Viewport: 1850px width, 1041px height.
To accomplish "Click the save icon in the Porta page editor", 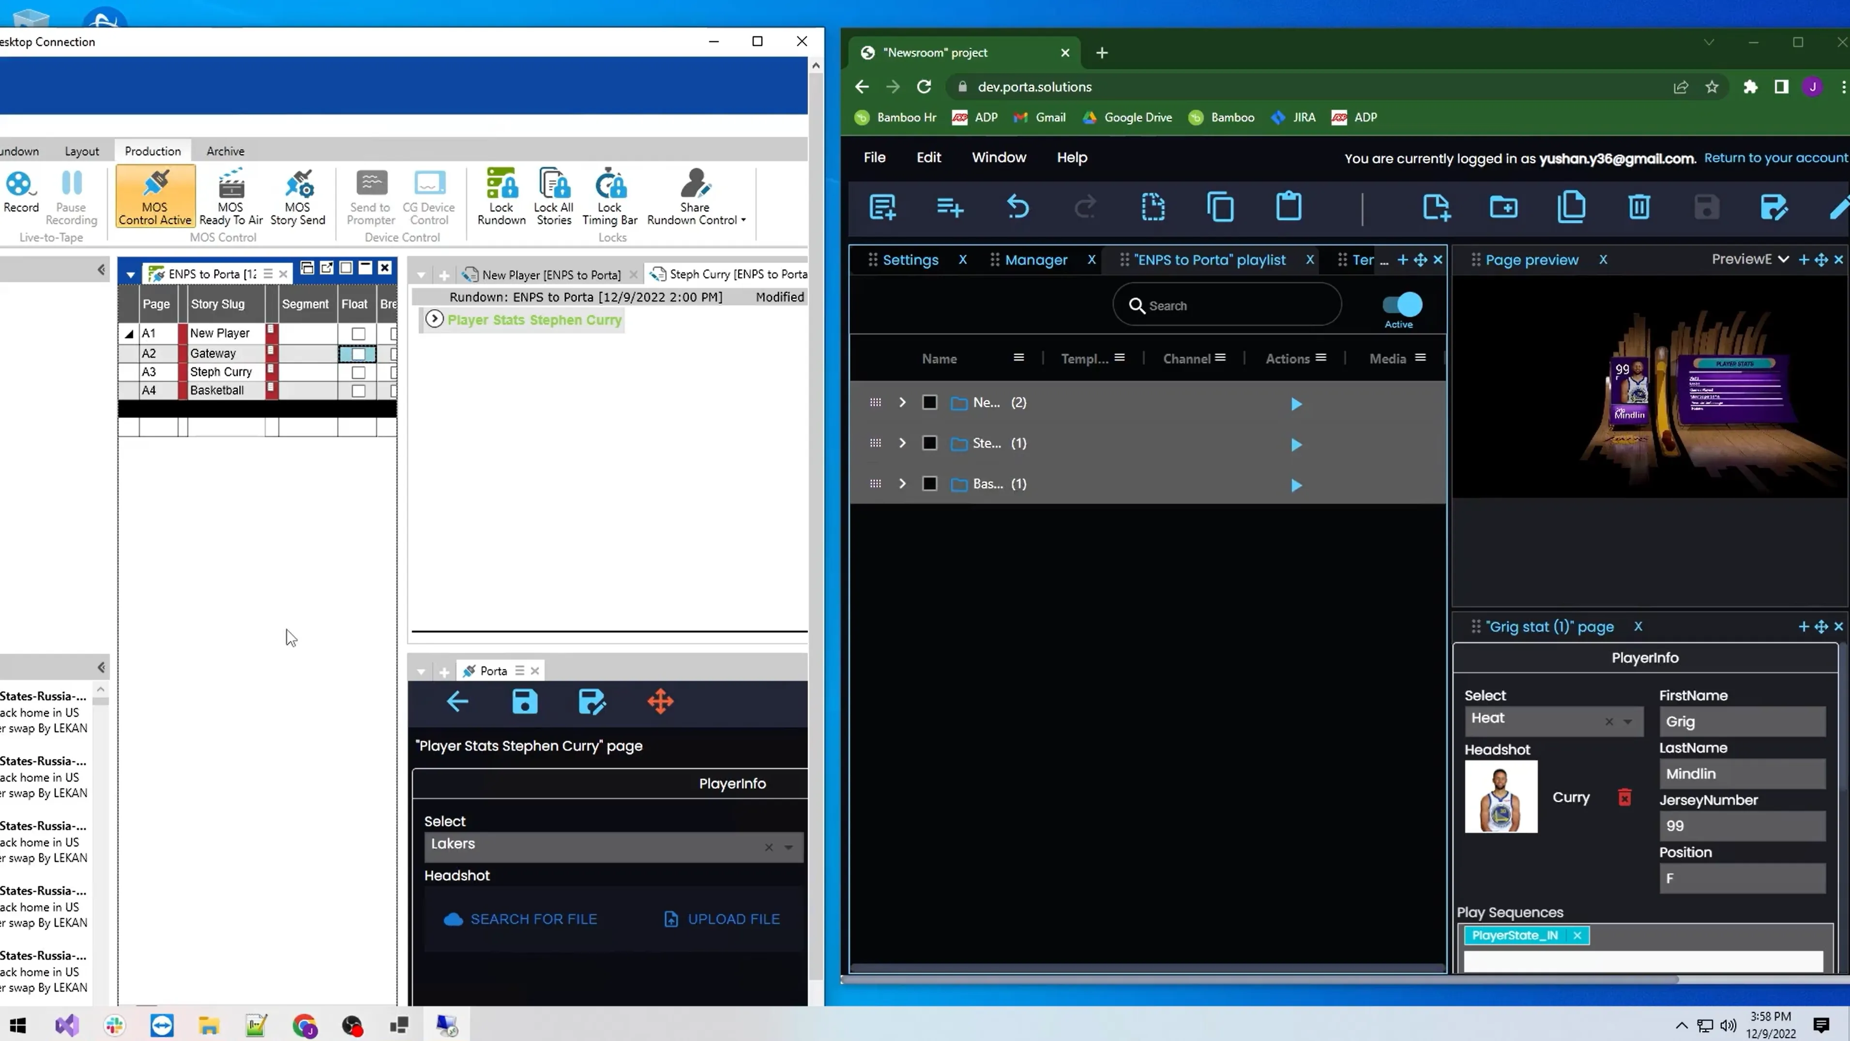I will coord(525,702).
